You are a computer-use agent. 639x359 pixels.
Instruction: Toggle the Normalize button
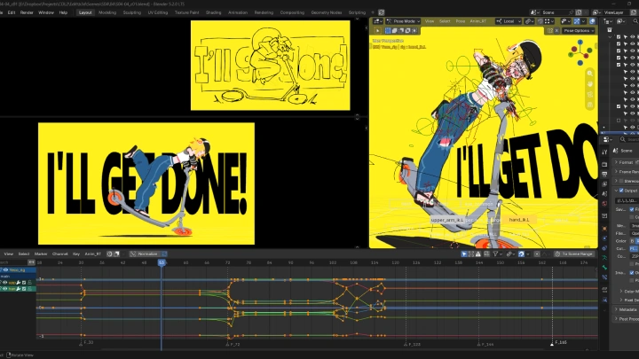[145, 254]
